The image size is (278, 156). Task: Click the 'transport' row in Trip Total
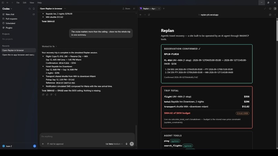[207, 107]
